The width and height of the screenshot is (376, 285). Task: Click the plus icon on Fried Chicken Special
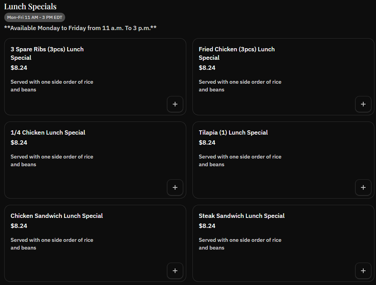[363, 104]
